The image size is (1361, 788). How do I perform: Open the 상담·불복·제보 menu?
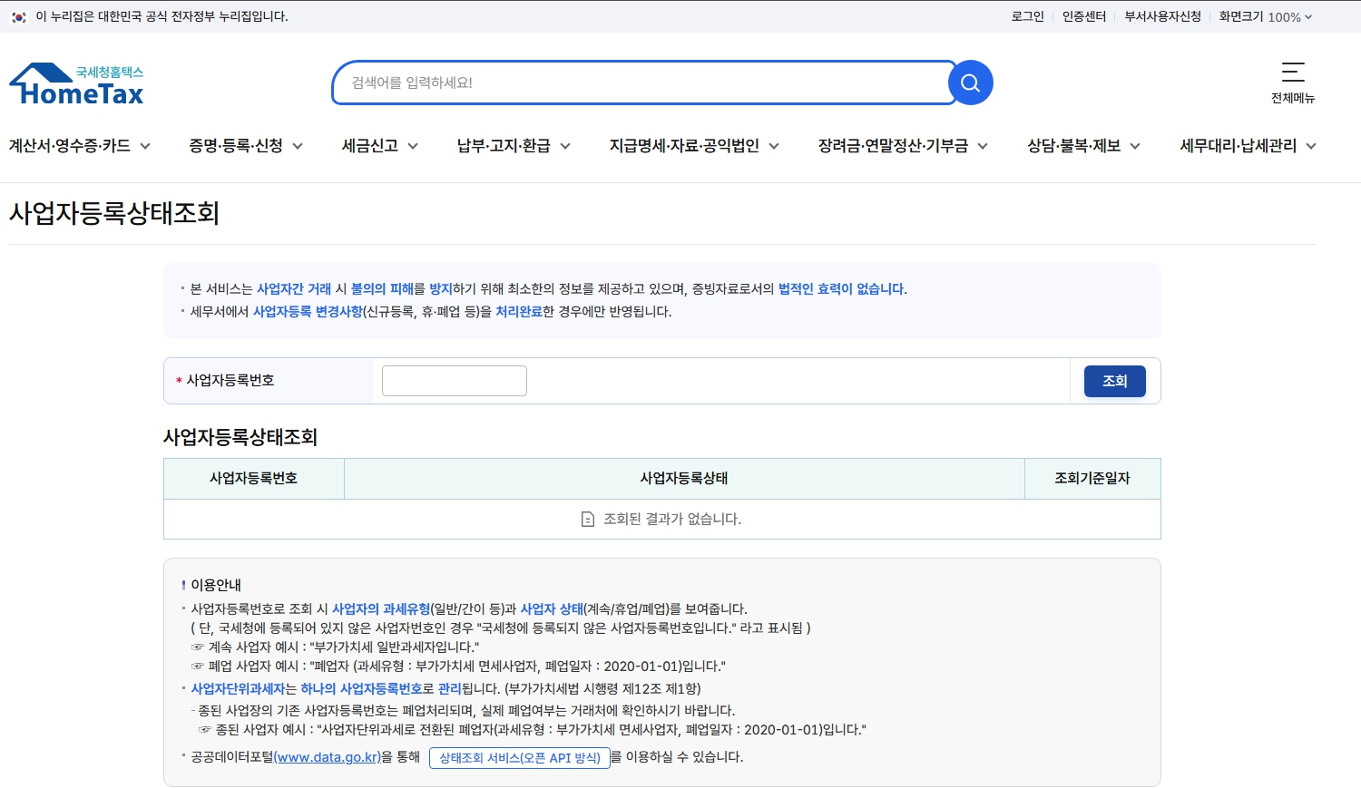coord(1083,146)
